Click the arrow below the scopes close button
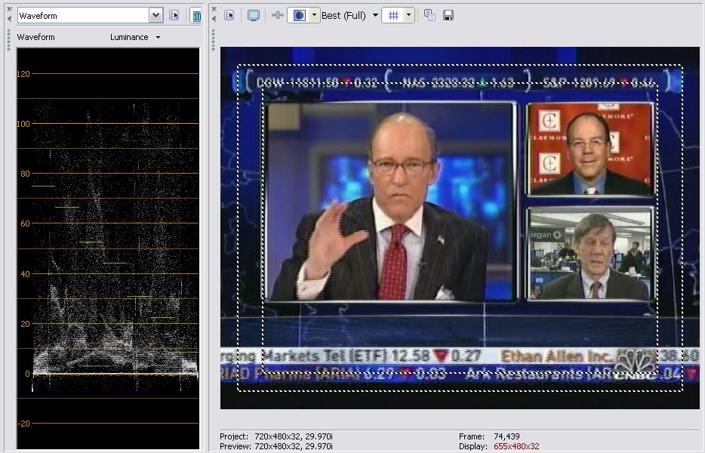Screen dimensions: 705x453 (x=10, y=18)
